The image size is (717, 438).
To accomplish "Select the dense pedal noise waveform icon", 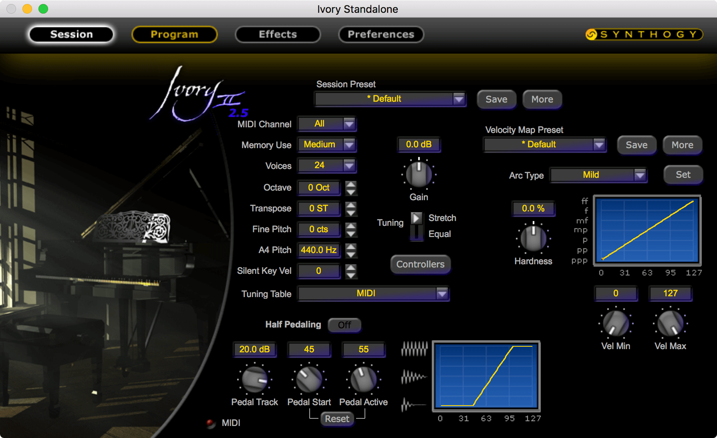I will 415,349.
